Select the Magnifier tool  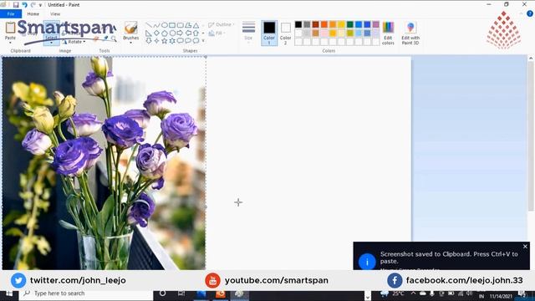(114, 39)
